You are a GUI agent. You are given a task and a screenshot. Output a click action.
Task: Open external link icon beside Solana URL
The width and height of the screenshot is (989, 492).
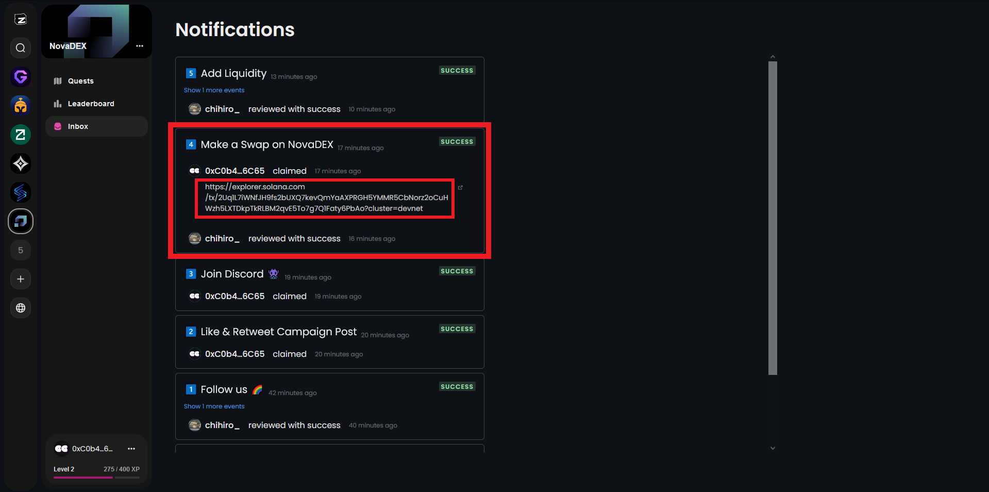(460, 187)
